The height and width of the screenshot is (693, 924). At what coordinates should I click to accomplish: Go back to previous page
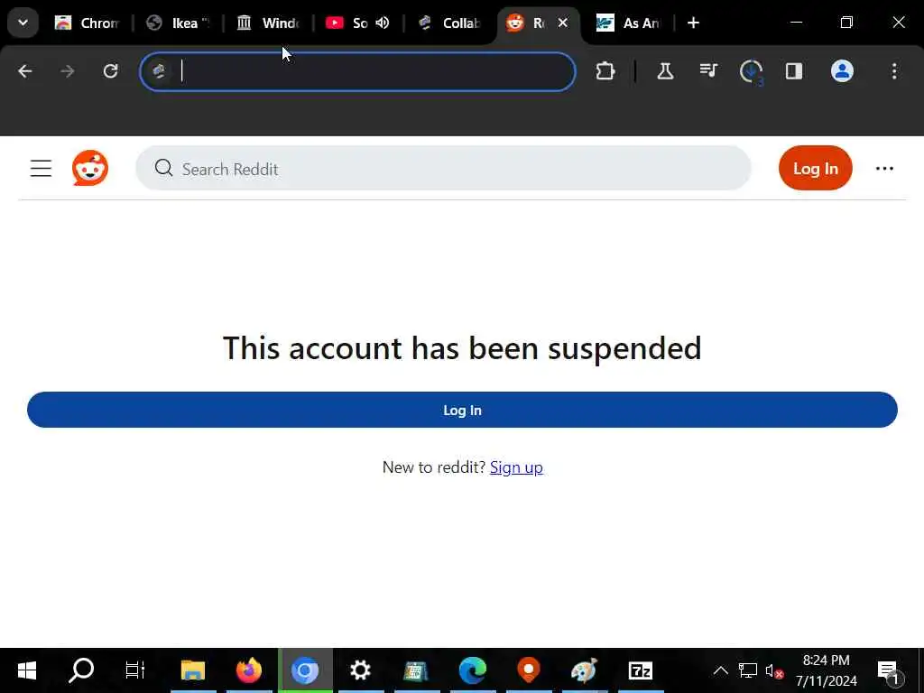(x=25, y=71)
